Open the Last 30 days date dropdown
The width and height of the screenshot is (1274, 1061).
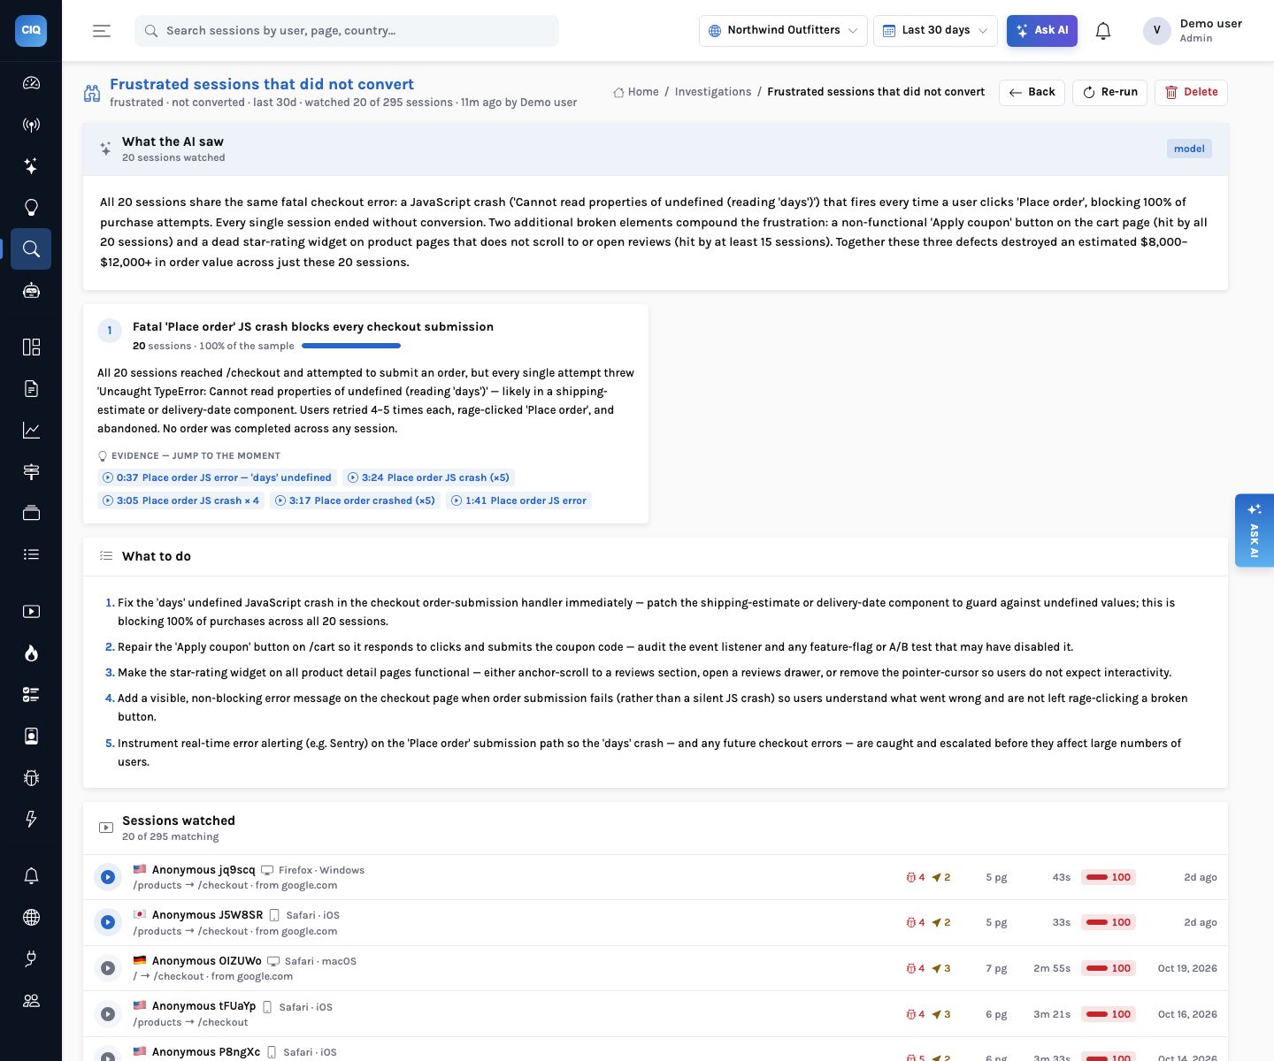[935, 30]
